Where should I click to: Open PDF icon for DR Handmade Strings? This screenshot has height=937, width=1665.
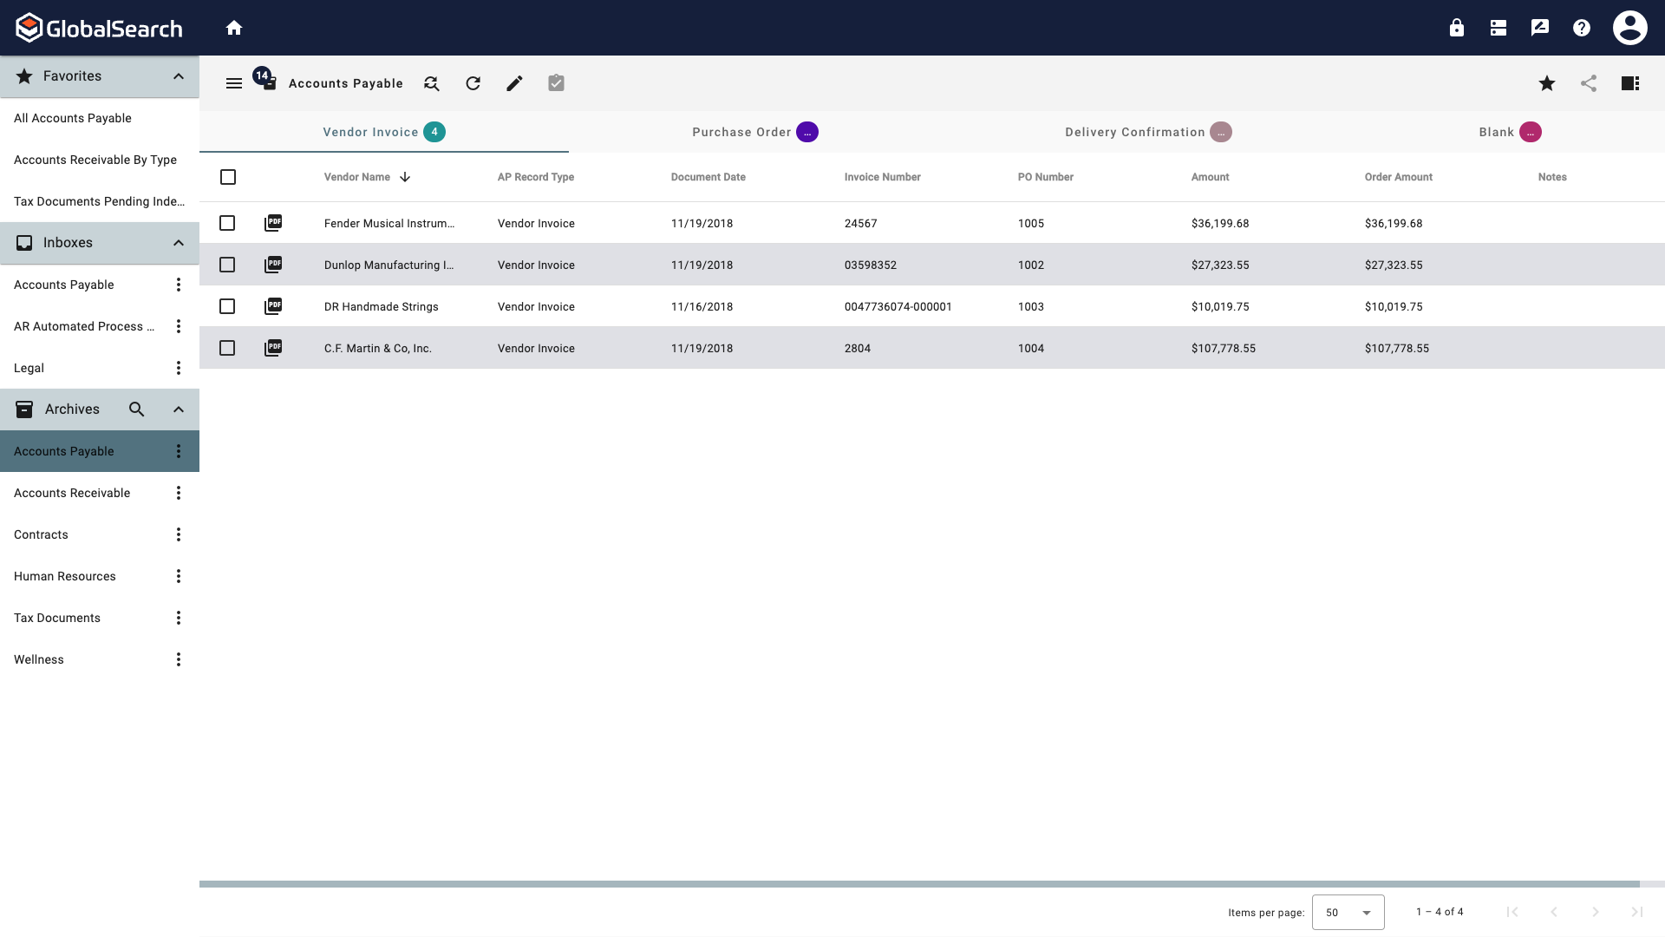pyautogui.click(x=273, y=306)
